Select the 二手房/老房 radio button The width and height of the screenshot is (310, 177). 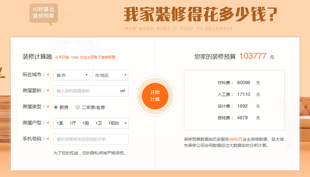77,107
